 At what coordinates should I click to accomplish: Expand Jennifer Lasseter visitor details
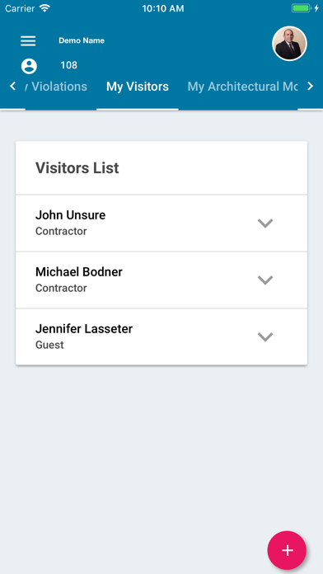(265, 336)
